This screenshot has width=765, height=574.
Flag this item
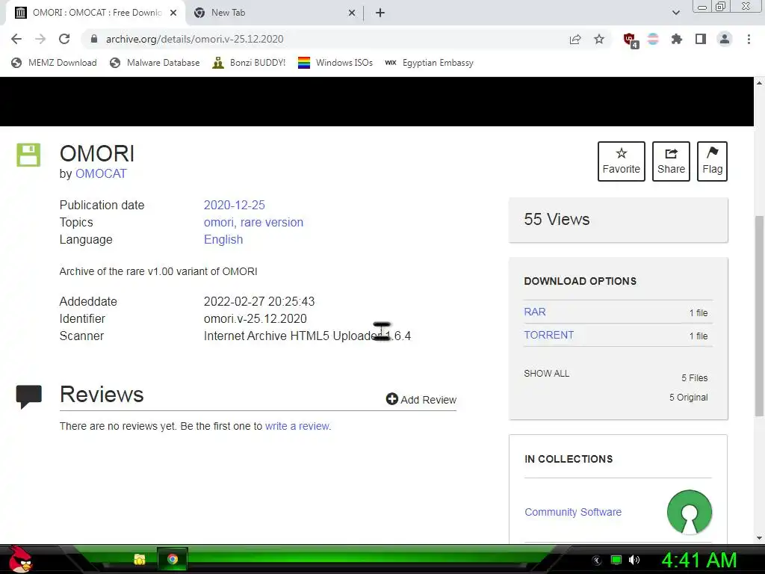coord(712,161)
